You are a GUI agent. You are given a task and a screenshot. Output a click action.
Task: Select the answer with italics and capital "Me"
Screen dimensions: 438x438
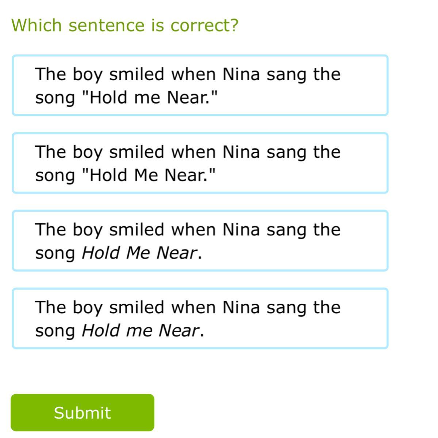(x=200, y=241)
